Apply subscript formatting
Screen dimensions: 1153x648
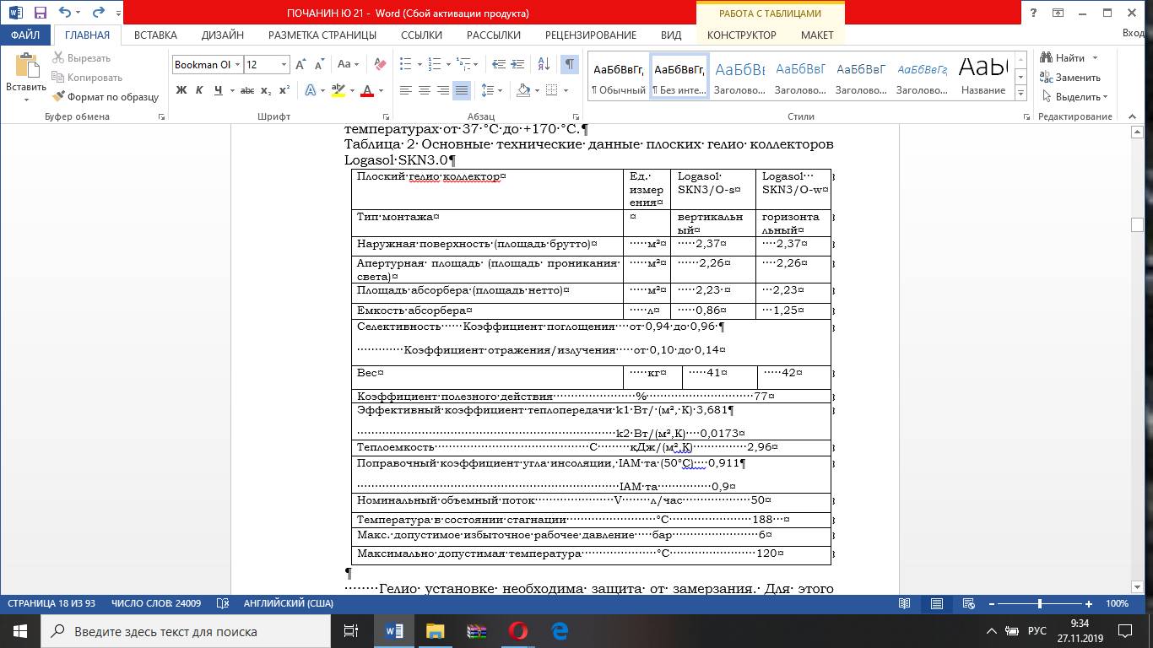(266, 90)
